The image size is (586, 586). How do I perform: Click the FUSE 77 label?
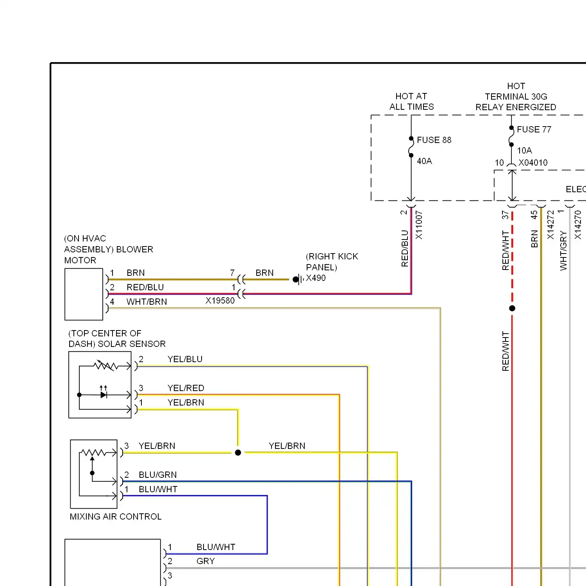pyautogui.click(x=534, y=129)
